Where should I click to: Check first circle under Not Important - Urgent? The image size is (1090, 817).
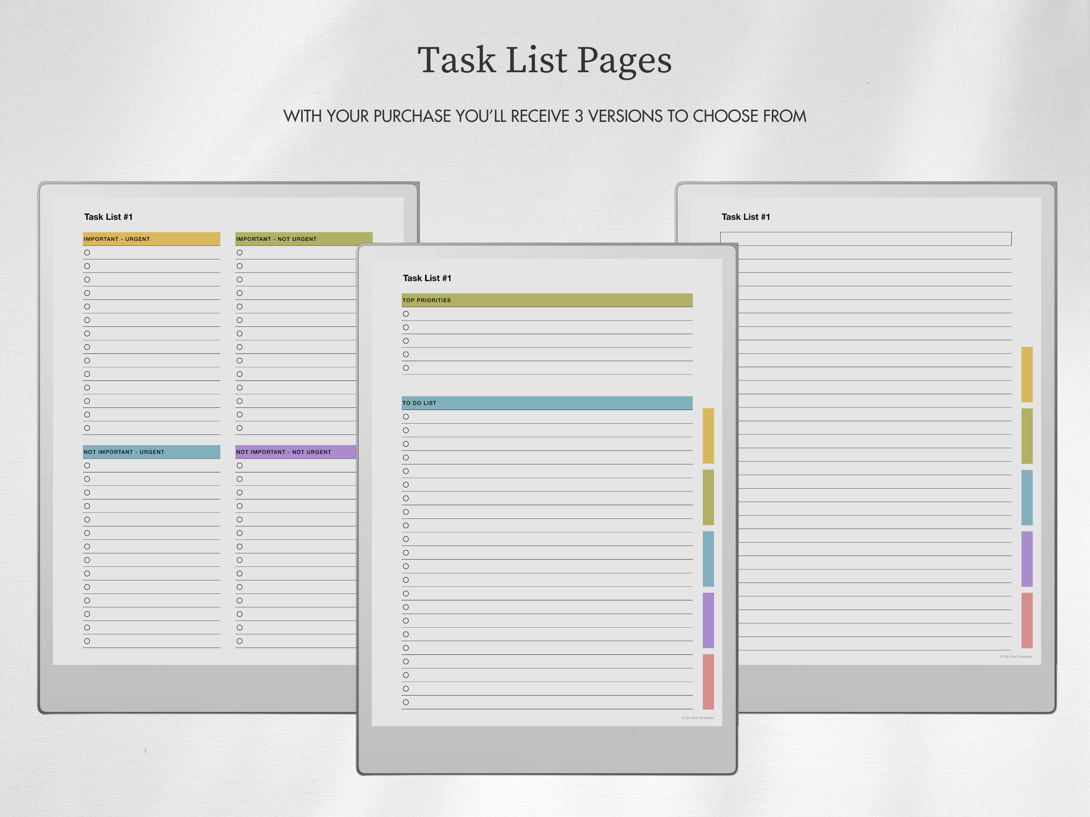(87, 465)
